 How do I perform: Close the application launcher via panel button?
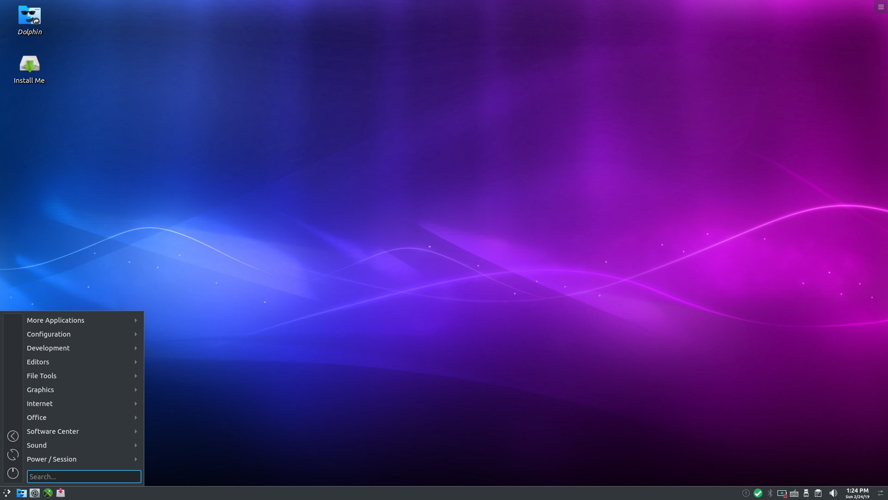click(7, 493)
